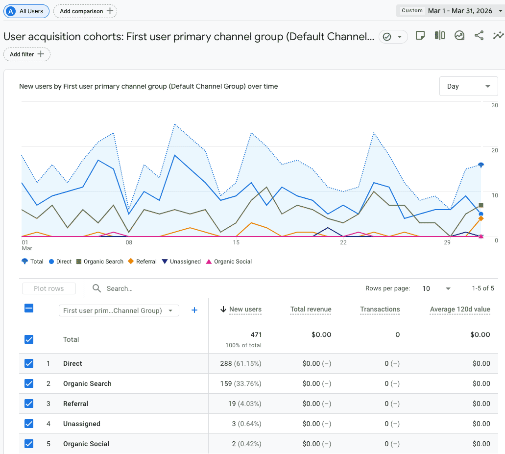This screenshot has height=454, width=505.
Task: Click the share report icon
Action: pyautogui.click(x=479, y=36)
